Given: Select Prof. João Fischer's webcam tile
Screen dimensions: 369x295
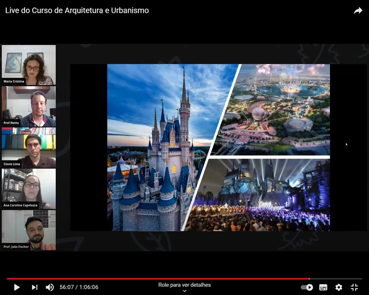Looking at the screenshot, I should click(x=29, y=230).
